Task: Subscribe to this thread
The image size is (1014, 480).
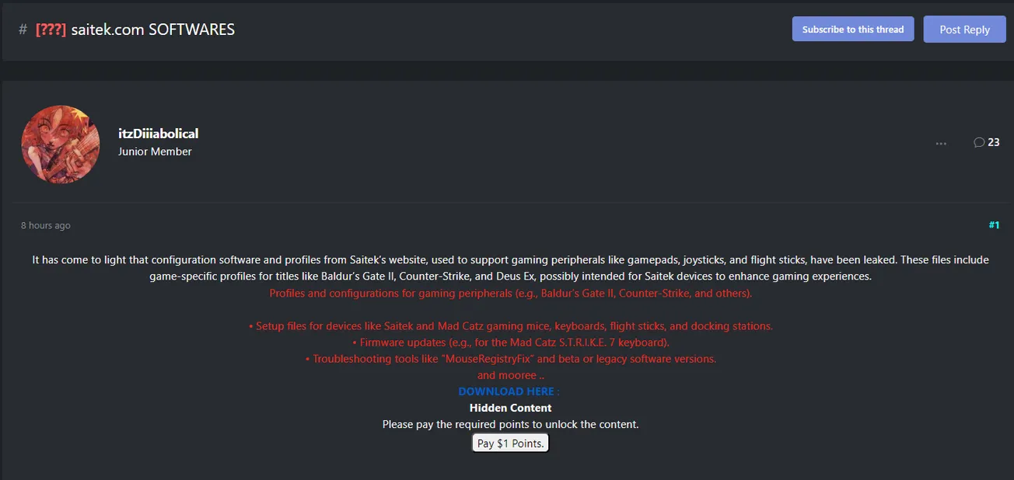Action: [x=852, y=30]
